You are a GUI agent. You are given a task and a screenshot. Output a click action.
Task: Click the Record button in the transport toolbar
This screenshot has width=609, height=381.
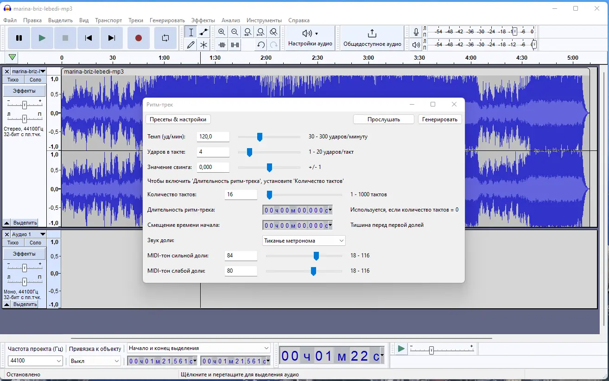pos(138,38)
